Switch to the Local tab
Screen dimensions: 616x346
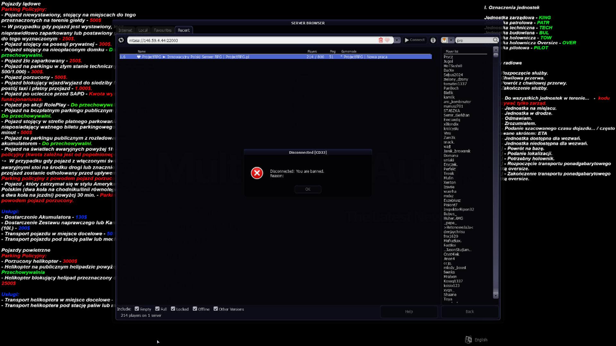143,30
